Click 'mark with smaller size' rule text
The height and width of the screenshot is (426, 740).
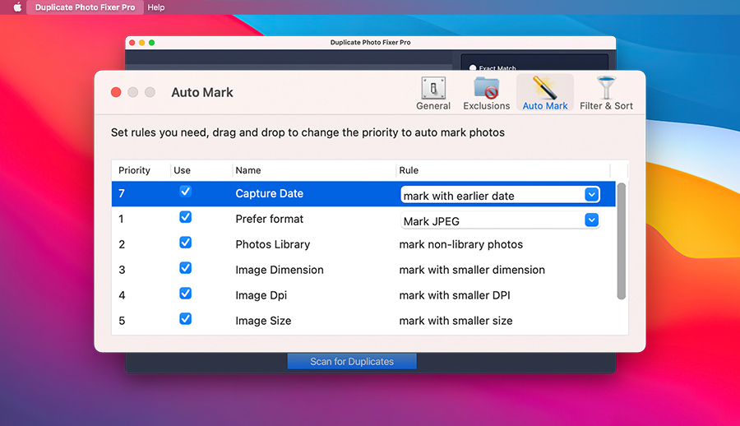pos(456,322)
